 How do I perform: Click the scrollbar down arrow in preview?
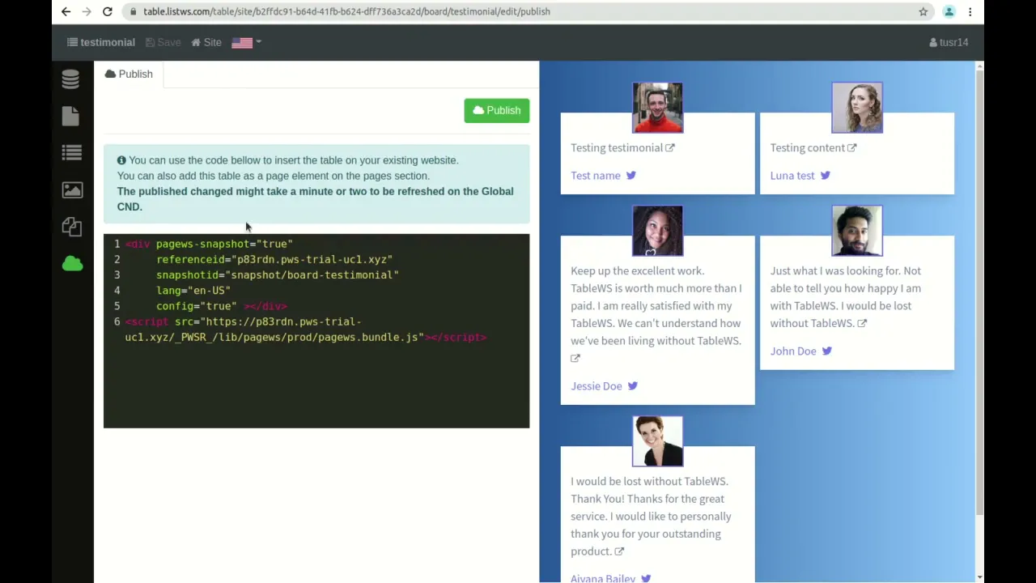[x=979, y=577]
